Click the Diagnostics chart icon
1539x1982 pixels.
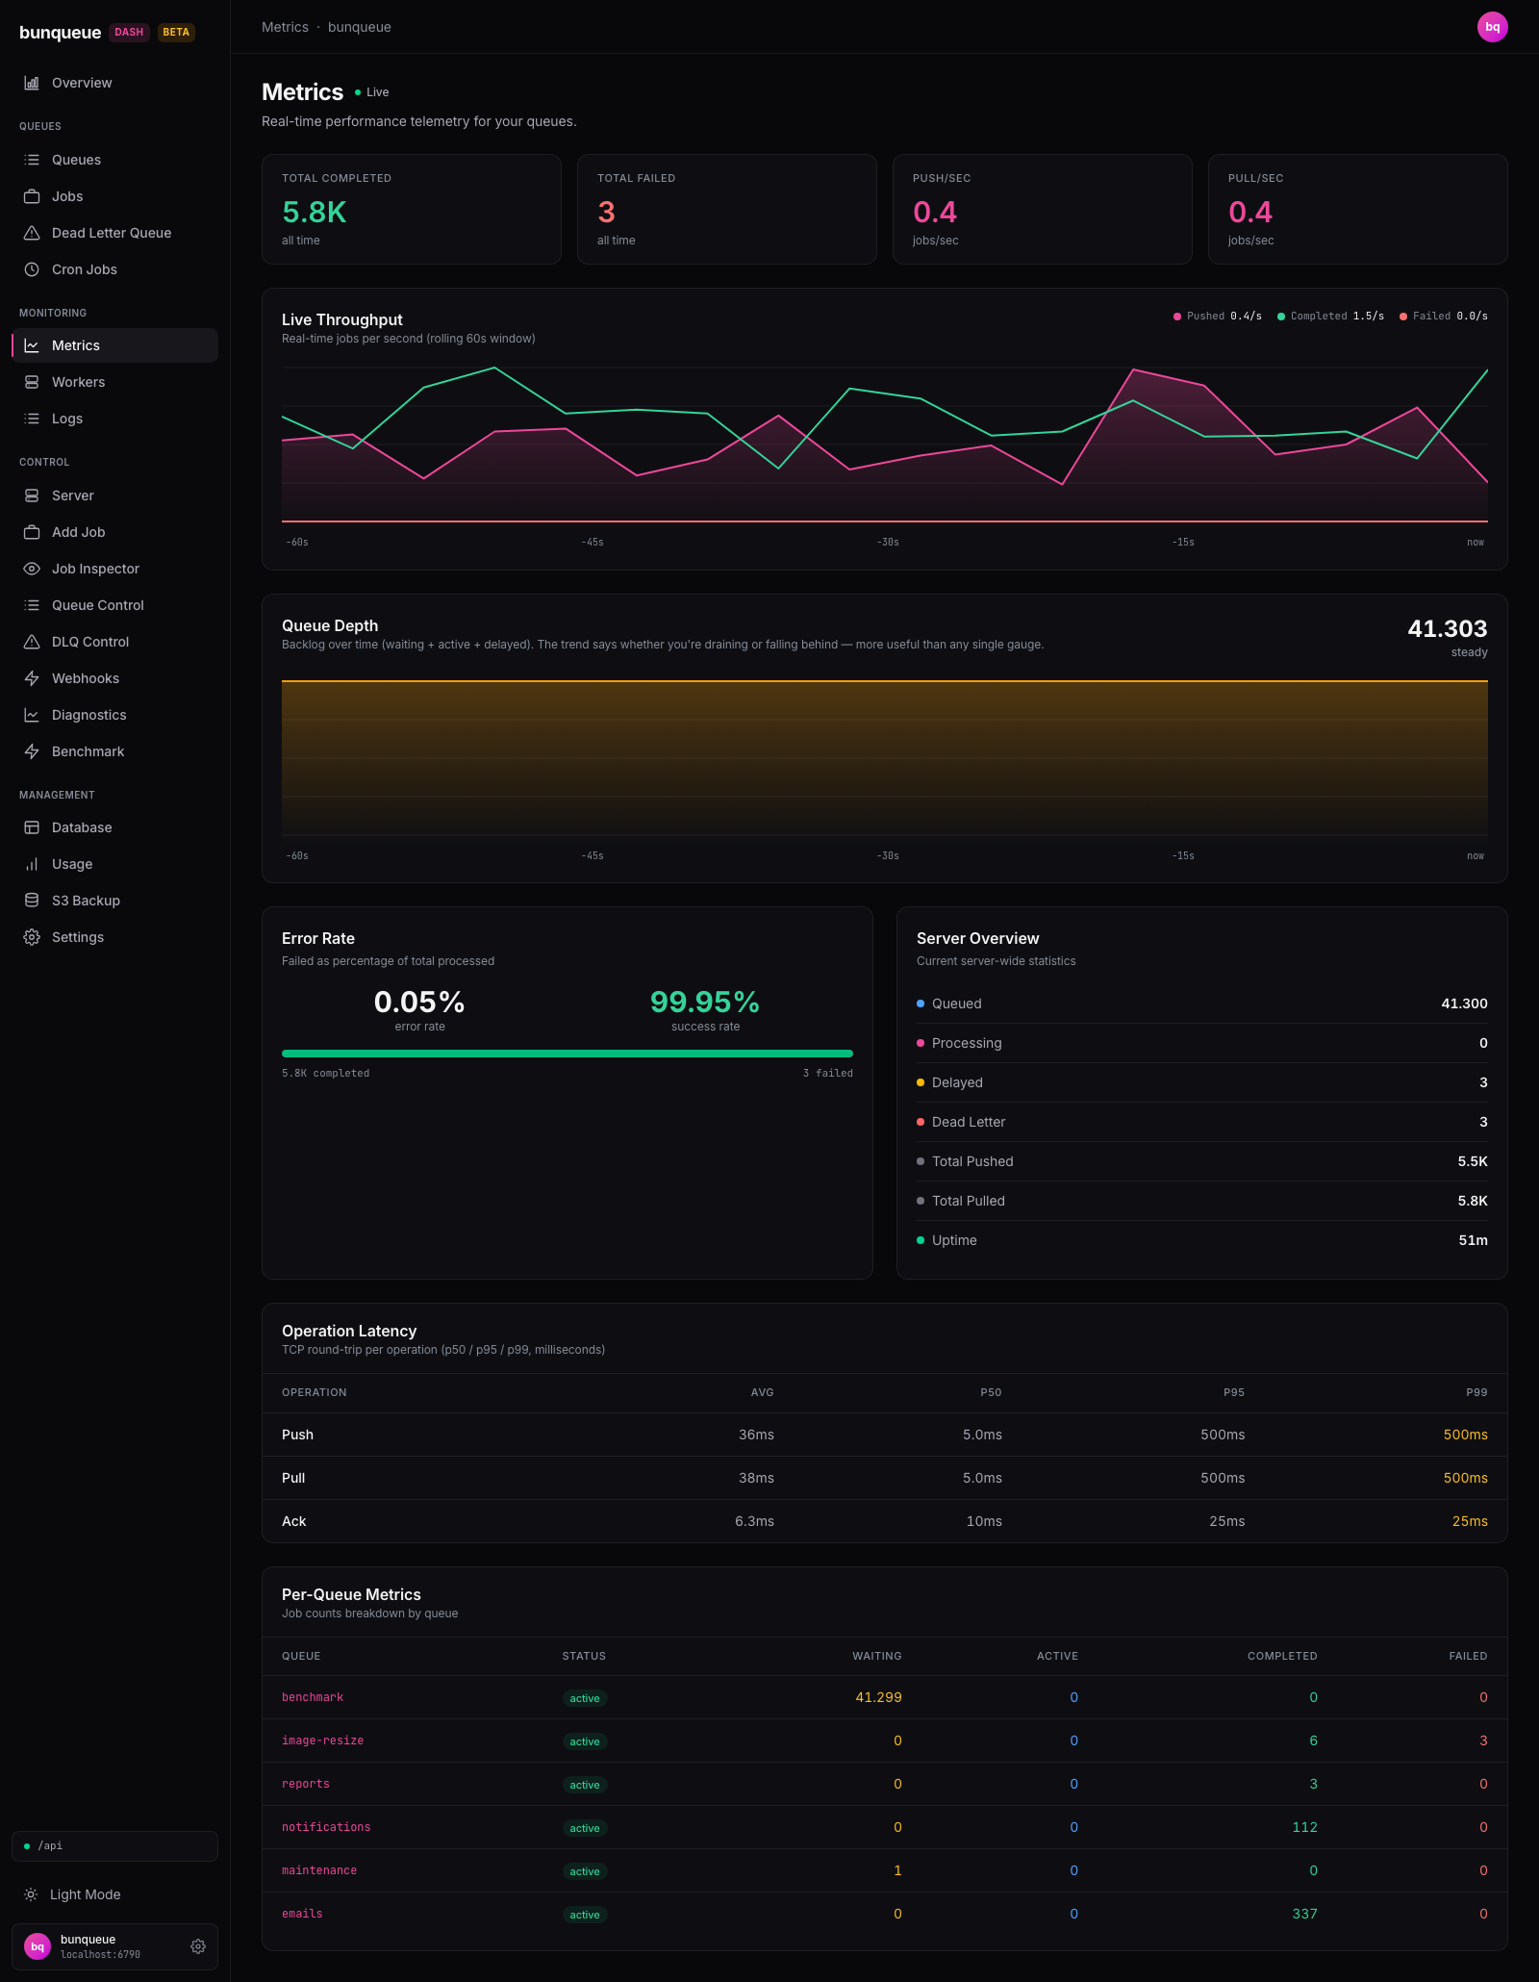pyautogui.click(x=32, y=715)
